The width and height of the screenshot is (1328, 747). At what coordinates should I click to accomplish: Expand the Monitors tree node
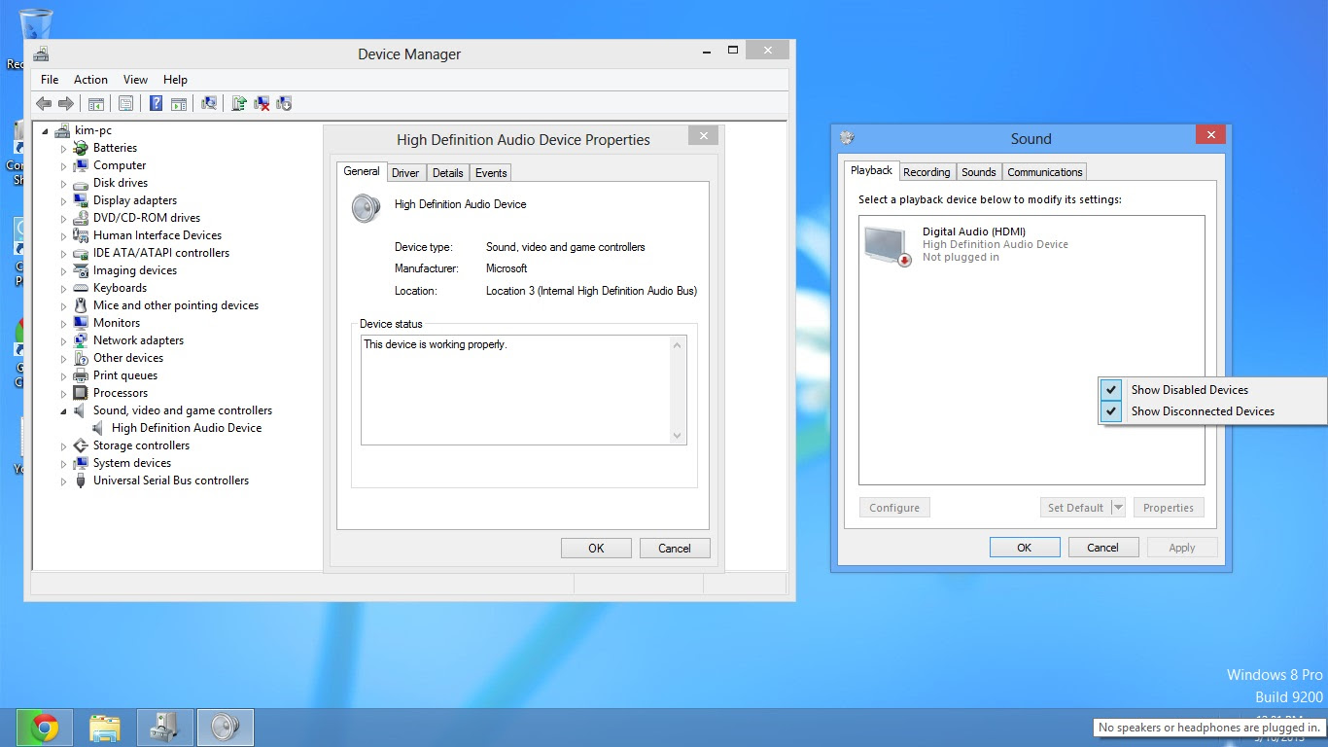pos(64,324)
